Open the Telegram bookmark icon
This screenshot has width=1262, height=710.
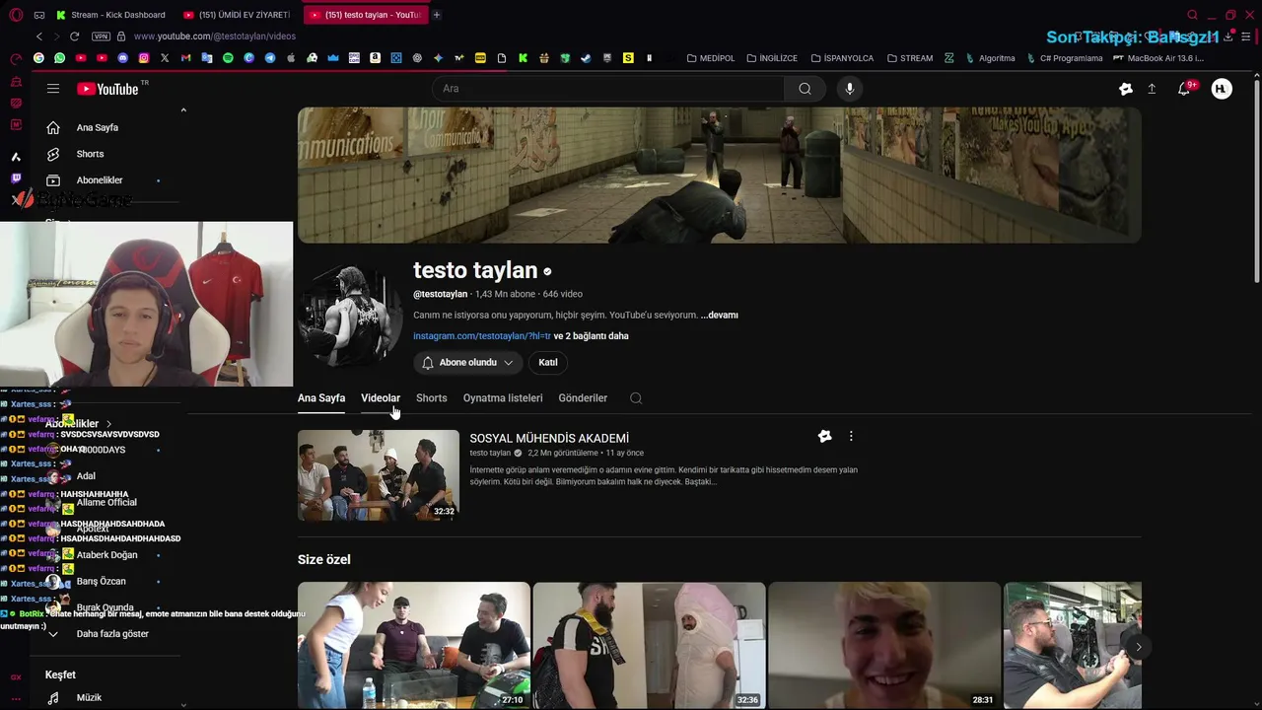coord(270,58)
